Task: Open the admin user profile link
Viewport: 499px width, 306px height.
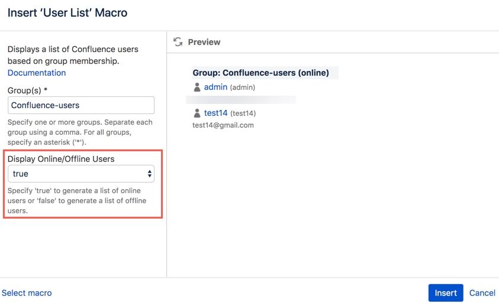Action: (x=215, y=87)
